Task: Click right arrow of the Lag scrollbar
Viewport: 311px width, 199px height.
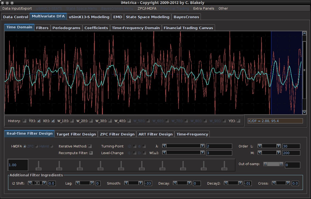Action: [92, 183]
